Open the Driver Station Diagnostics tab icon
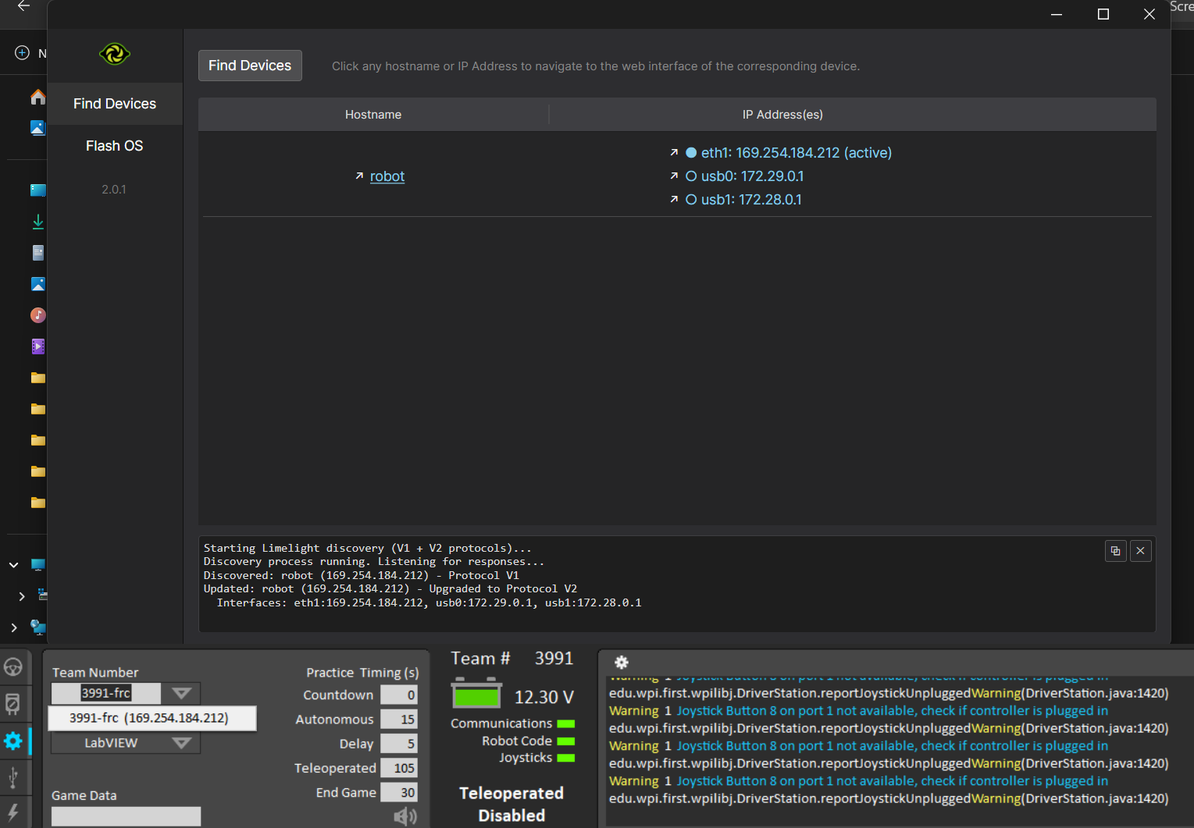1194x828 pixels. (x=13, y=704)
